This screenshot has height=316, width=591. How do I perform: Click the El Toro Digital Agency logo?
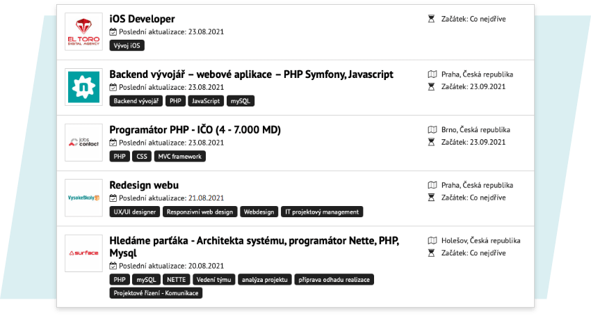[83, 31]
